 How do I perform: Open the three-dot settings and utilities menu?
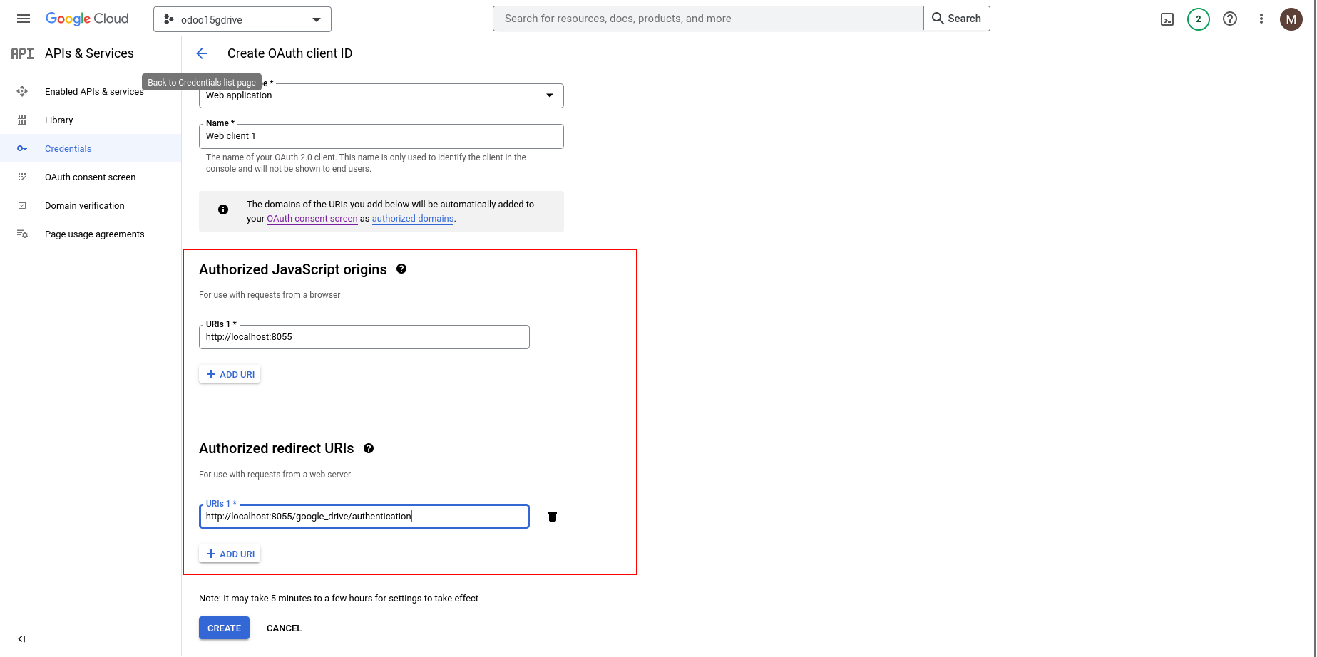coord(1261,19)
